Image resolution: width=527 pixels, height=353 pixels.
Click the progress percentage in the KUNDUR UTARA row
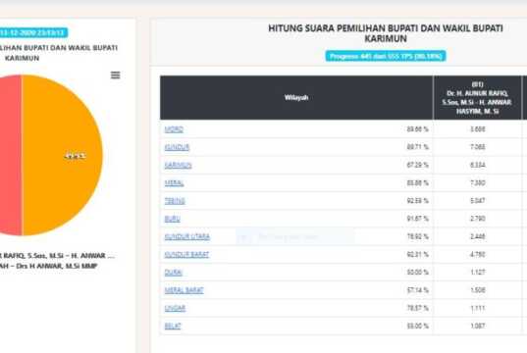pos(417,236)
